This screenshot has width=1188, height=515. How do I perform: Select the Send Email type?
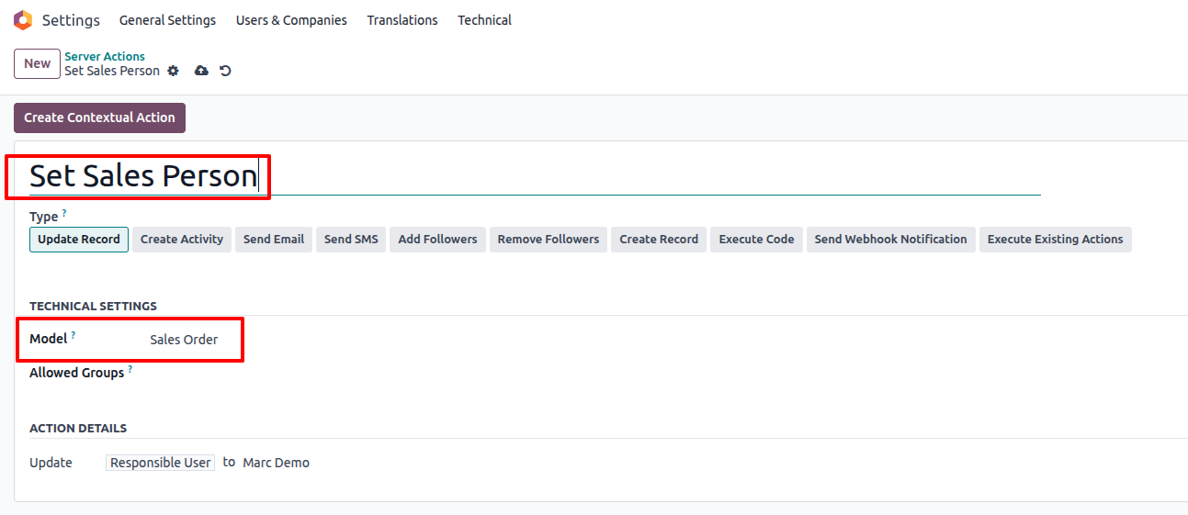pyautogui.click(x=274, y=240)
